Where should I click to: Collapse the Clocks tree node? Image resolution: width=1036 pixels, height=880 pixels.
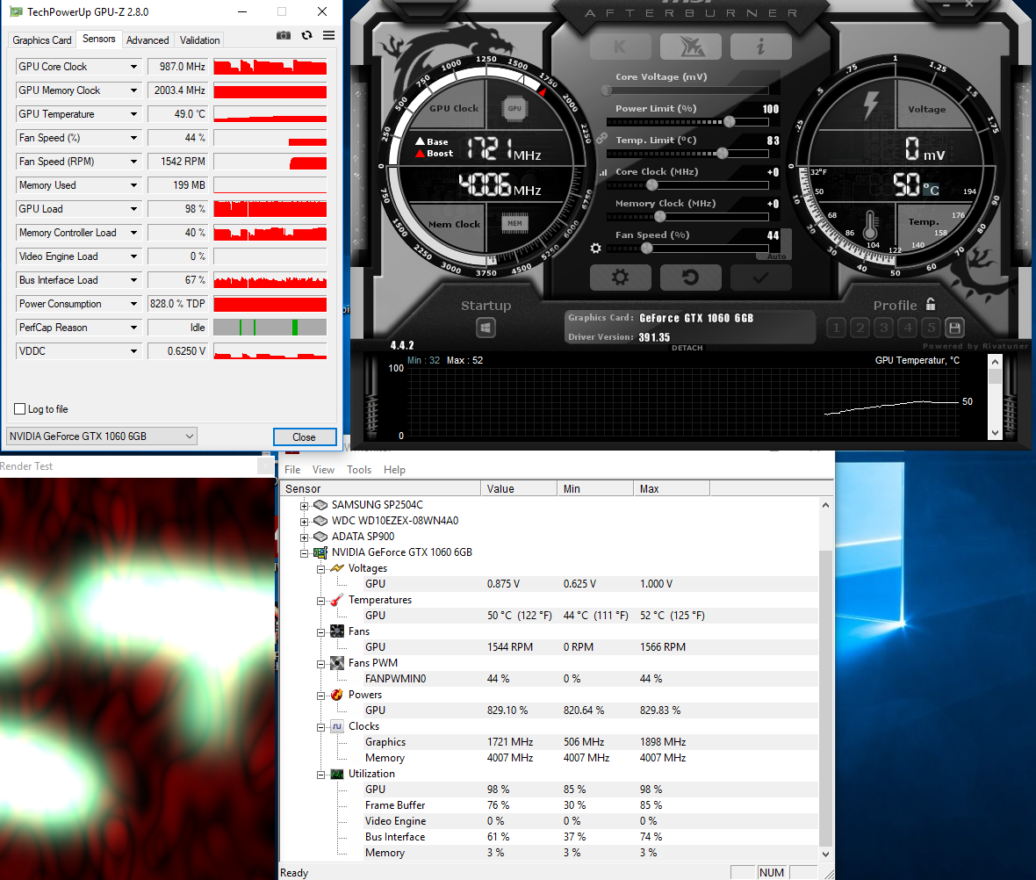point(320,727)
